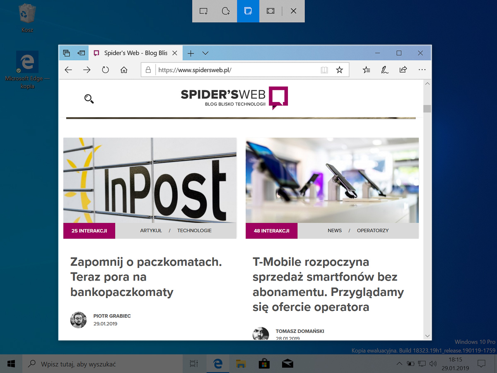Go to Edge home page
This screenshot has width=497, height=373.
point(124,70)
